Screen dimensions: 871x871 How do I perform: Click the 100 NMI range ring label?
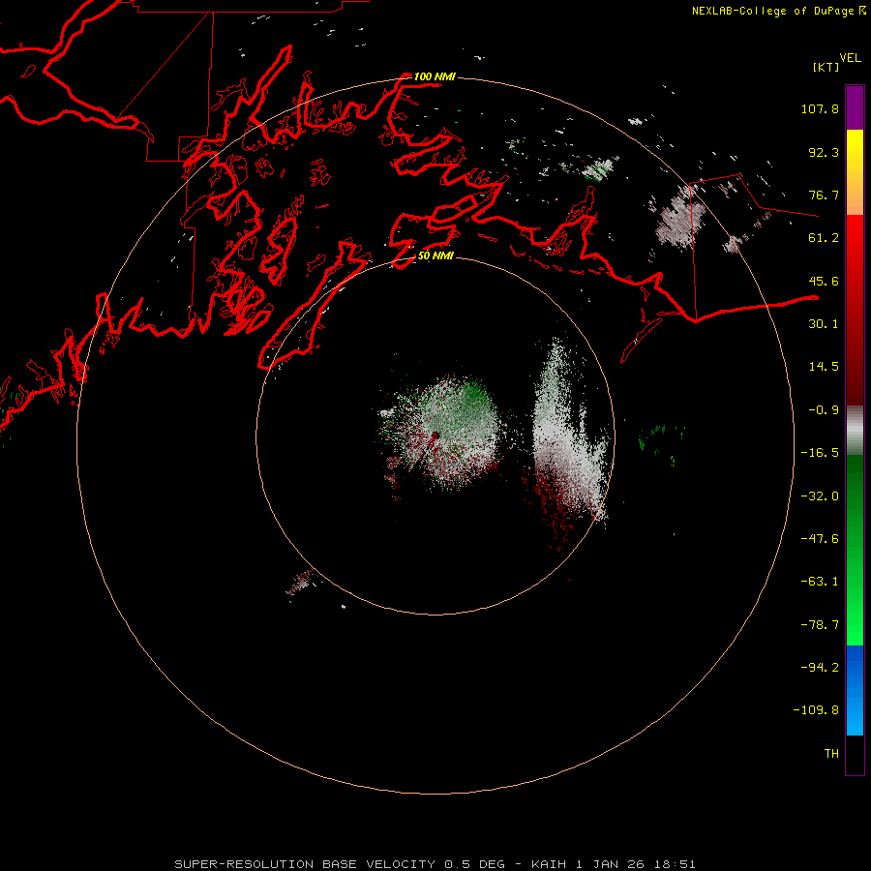point(435,76)
